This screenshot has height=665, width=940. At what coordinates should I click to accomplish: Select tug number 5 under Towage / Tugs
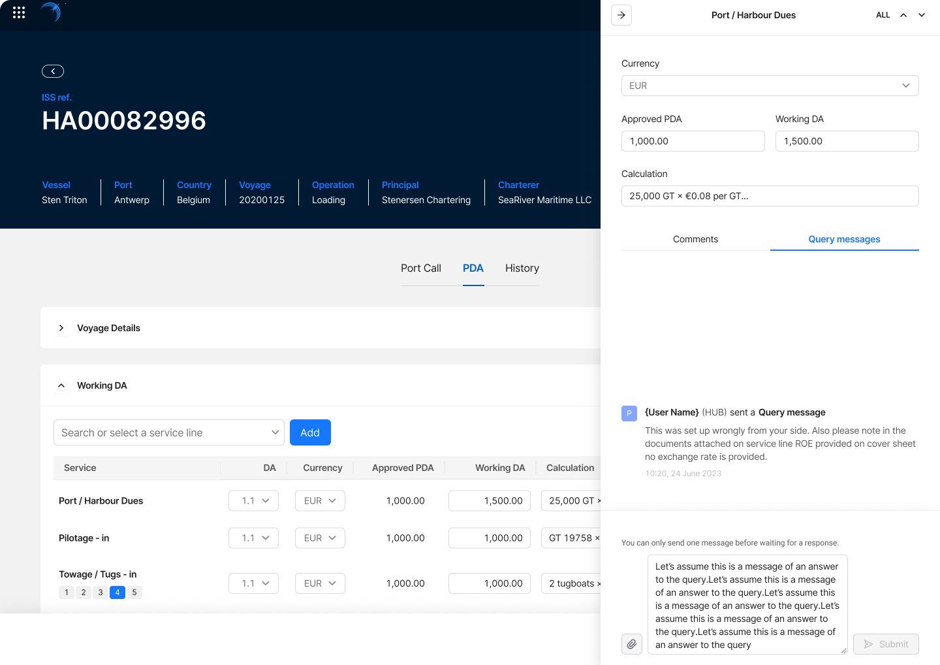click(x=134, y=592)
